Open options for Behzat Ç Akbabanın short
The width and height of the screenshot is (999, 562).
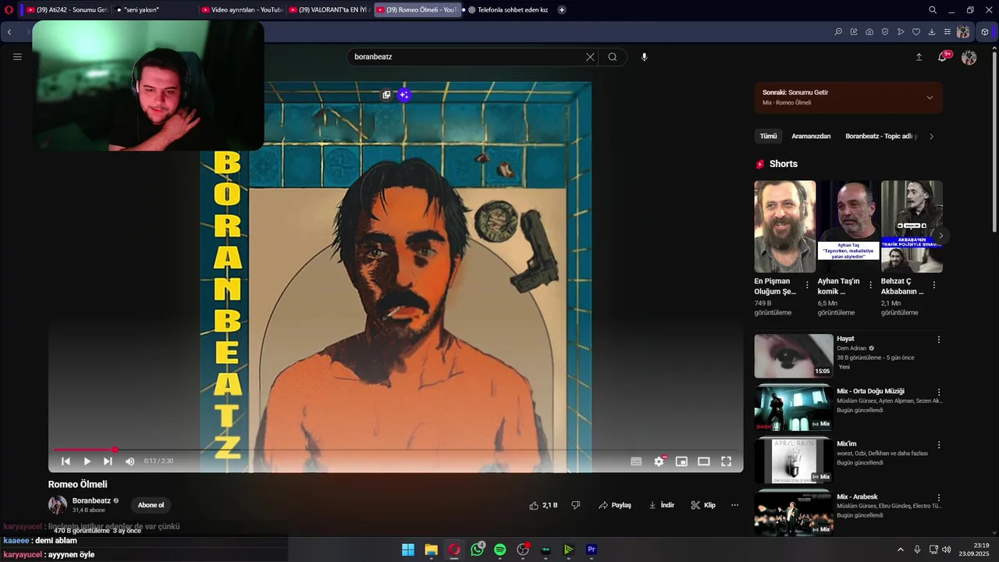point(934,286)
